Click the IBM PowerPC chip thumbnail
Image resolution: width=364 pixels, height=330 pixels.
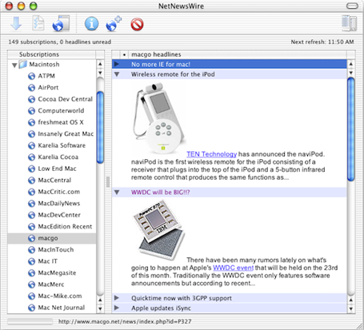point(158,231)
